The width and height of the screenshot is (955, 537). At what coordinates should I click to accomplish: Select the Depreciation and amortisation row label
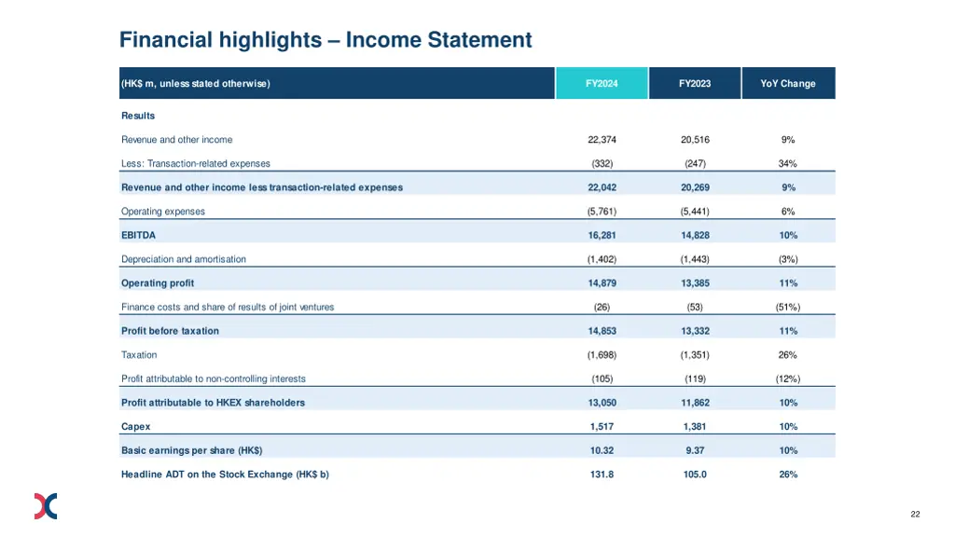(184, 259)
